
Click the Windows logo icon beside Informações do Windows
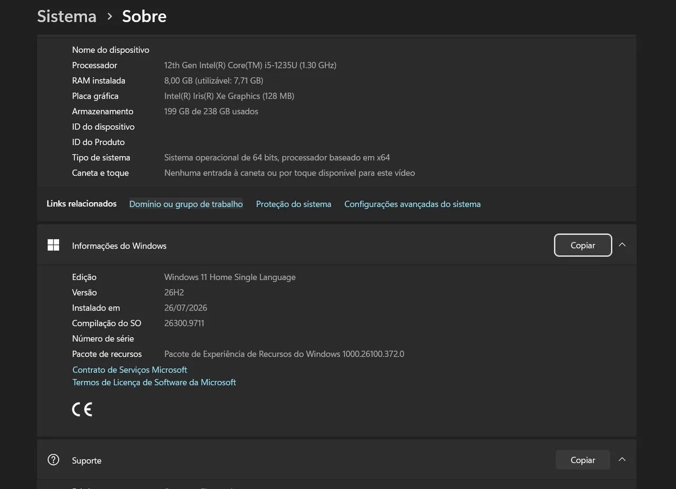click(53, 245)
